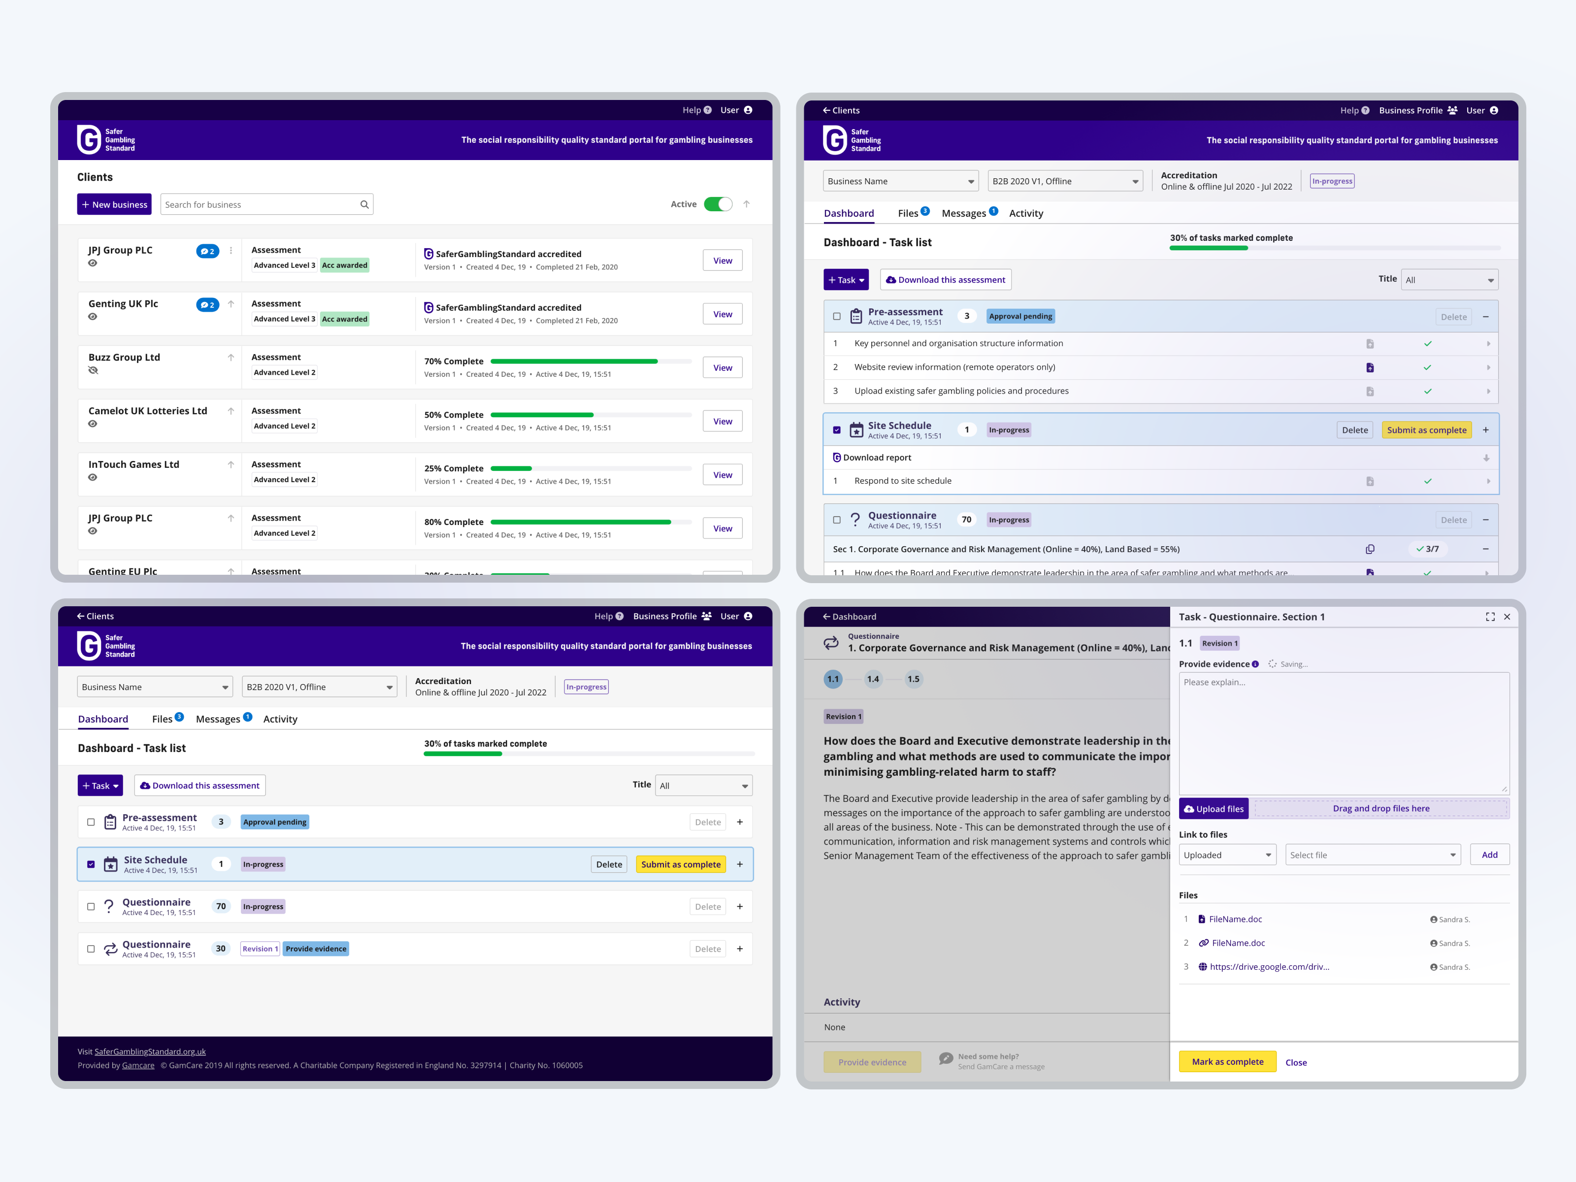Click the document icon for Website review row
Screen dimensions: 1576x1182
[x=1369, y=367]
